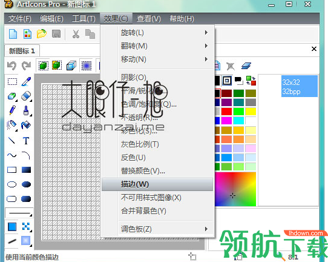
Task: Open the 帮助(H) menu
Action: (x=182, y=19)
